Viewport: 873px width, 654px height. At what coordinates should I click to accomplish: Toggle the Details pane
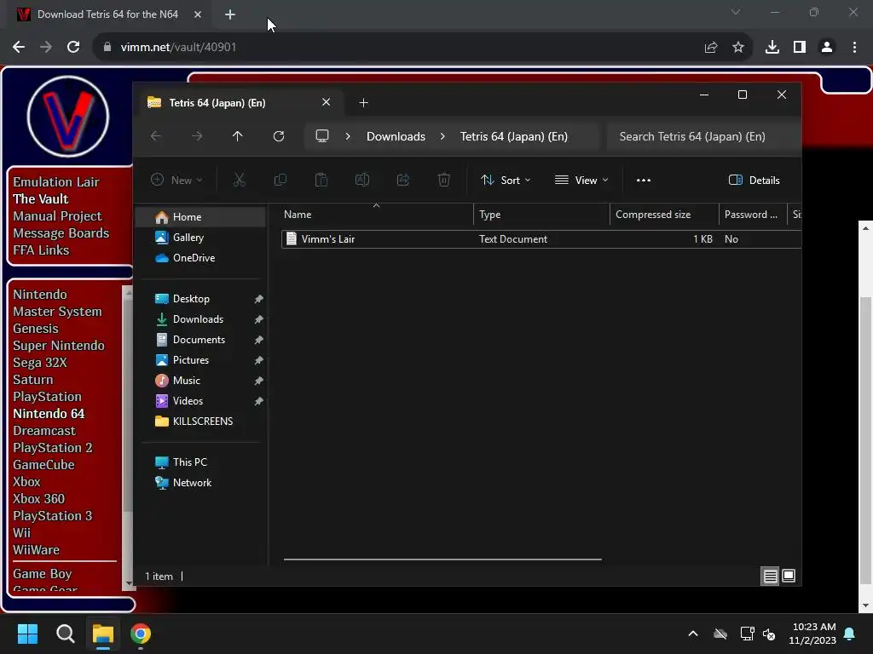coord(754,181)
